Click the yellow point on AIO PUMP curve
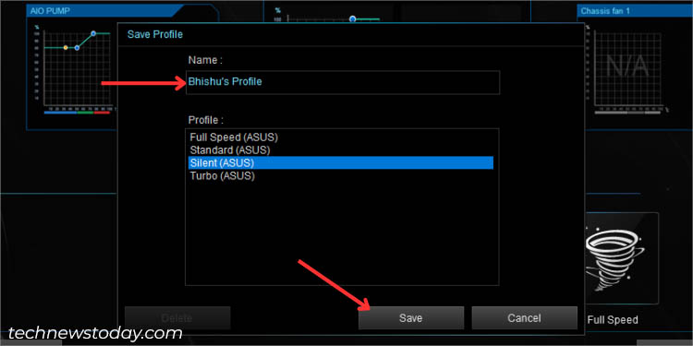The image size is (693, 346). point(66,47)
